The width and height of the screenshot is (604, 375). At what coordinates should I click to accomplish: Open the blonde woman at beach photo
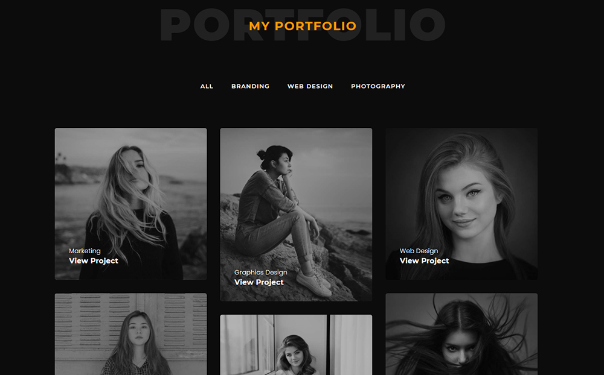130,204
